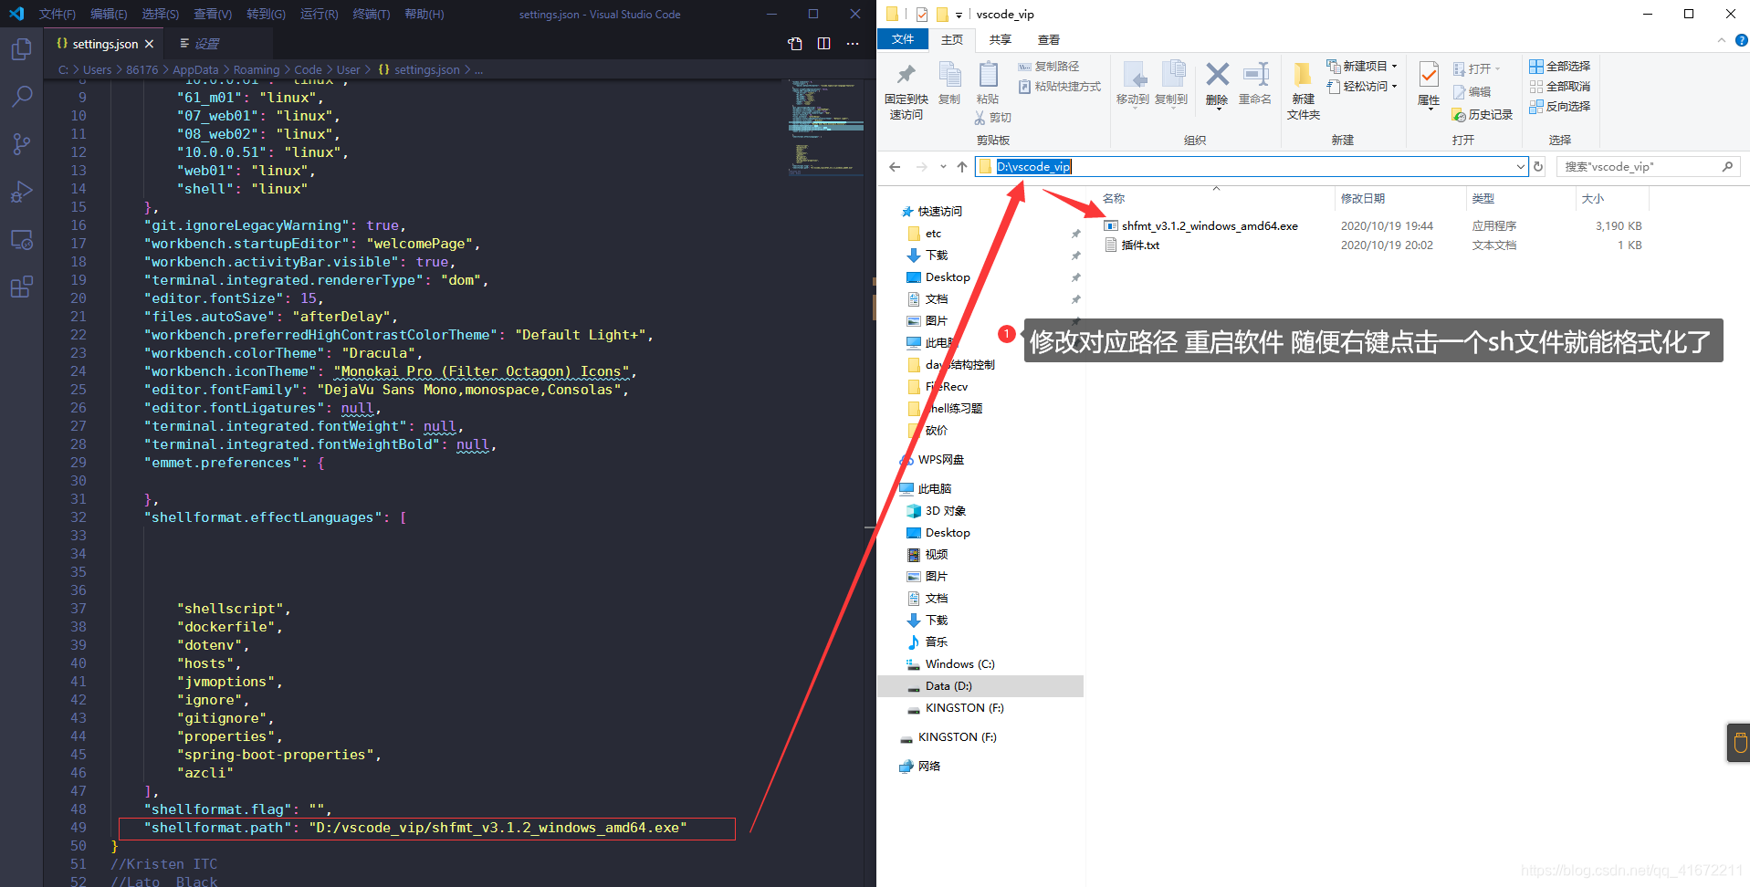Viewport: 1750px width, 887px height.
Task: Click the Explorer up-one-level arrow
Action: click(962, 166)
